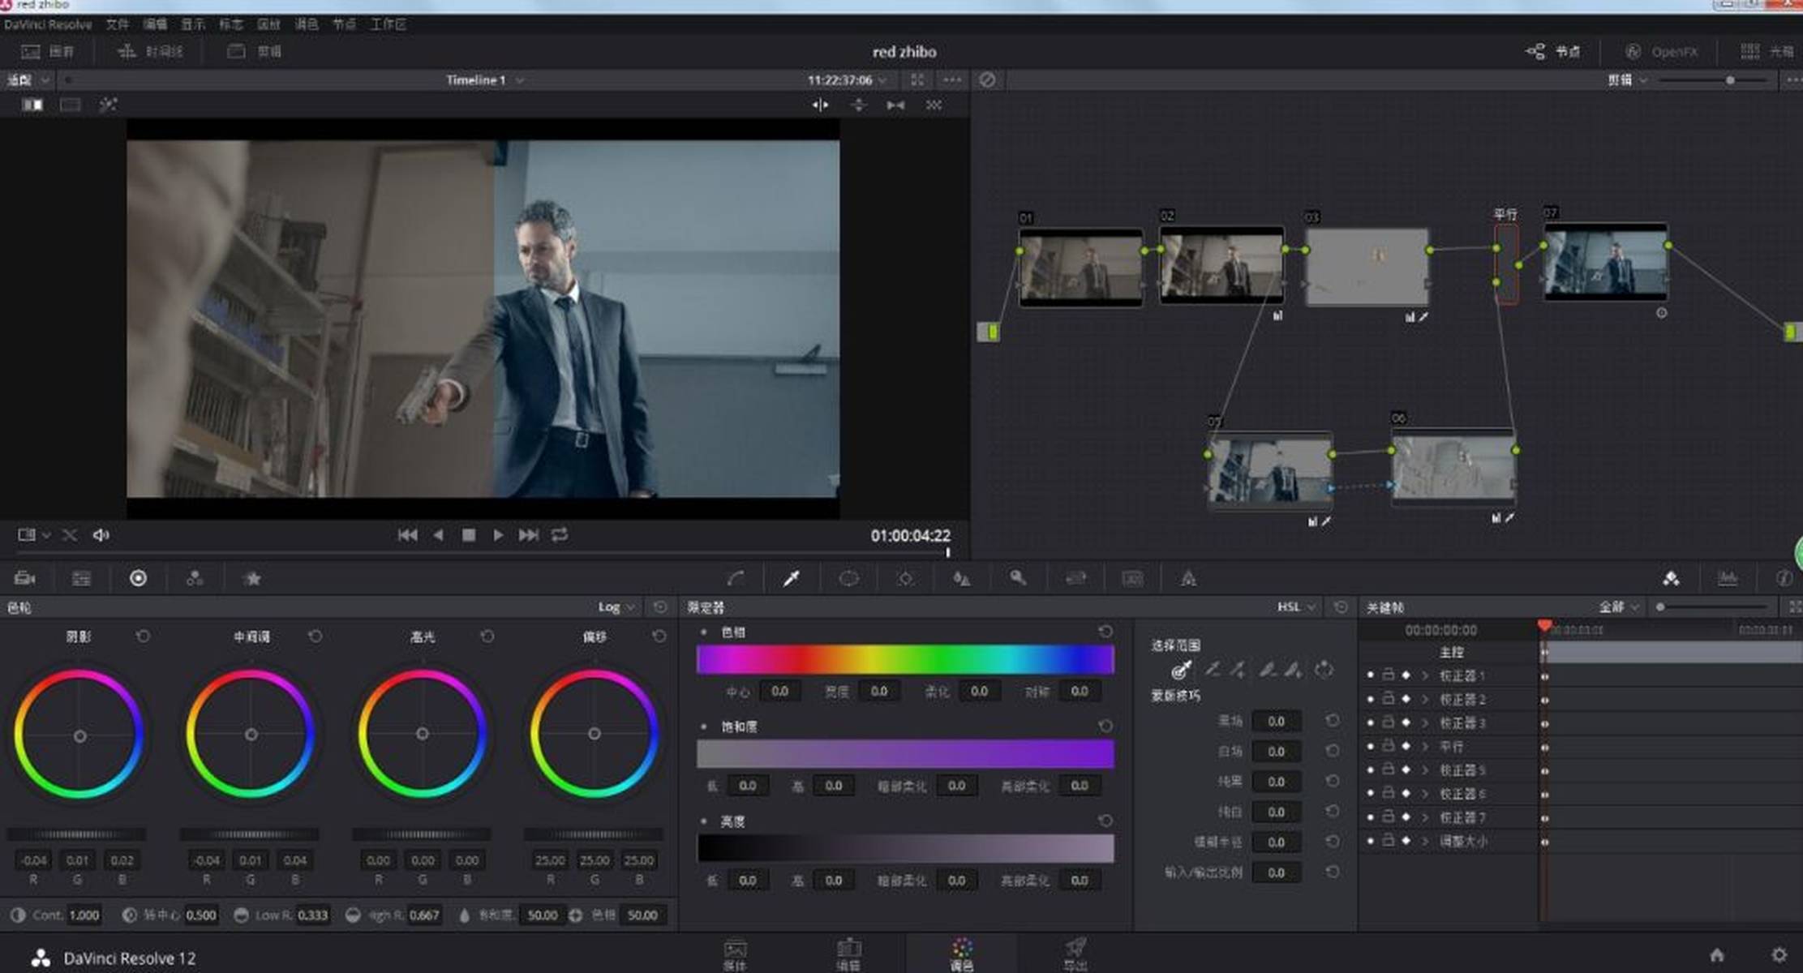This screenshot has height=973, width=1803.
Task: Toggle lock on 调整大小 keyframe track
Action: (x=1388, y=841)
